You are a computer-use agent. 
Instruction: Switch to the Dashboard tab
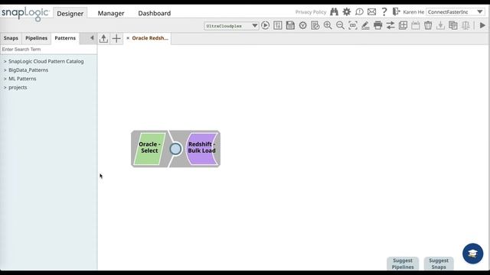(155, 13)
